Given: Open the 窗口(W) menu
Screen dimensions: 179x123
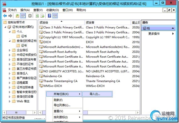Looking at the screenshot, I should 68,10.
